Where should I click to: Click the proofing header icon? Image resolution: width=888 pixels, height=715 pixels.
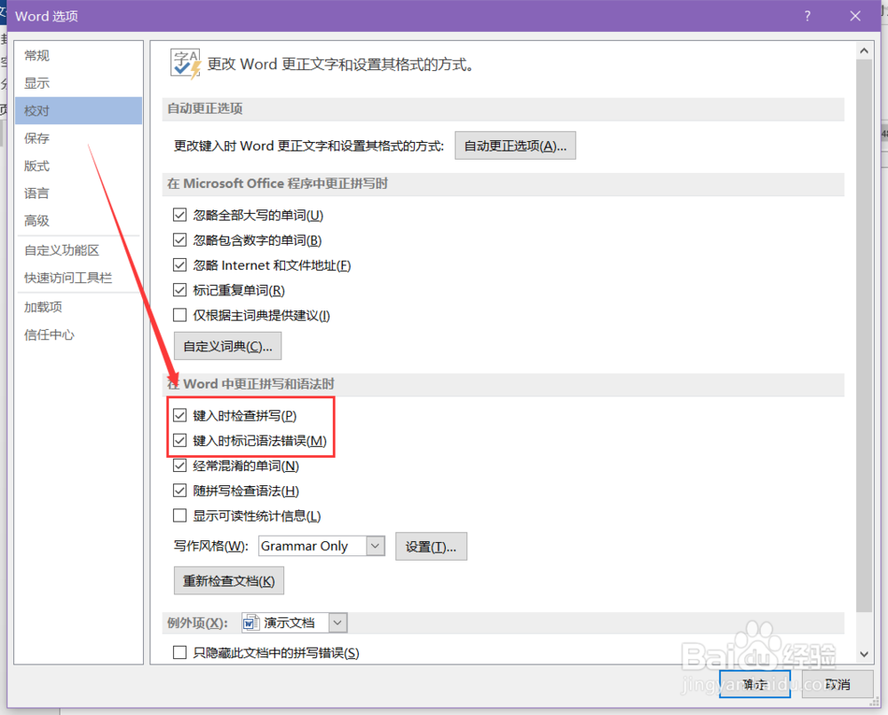coord(186,64)
